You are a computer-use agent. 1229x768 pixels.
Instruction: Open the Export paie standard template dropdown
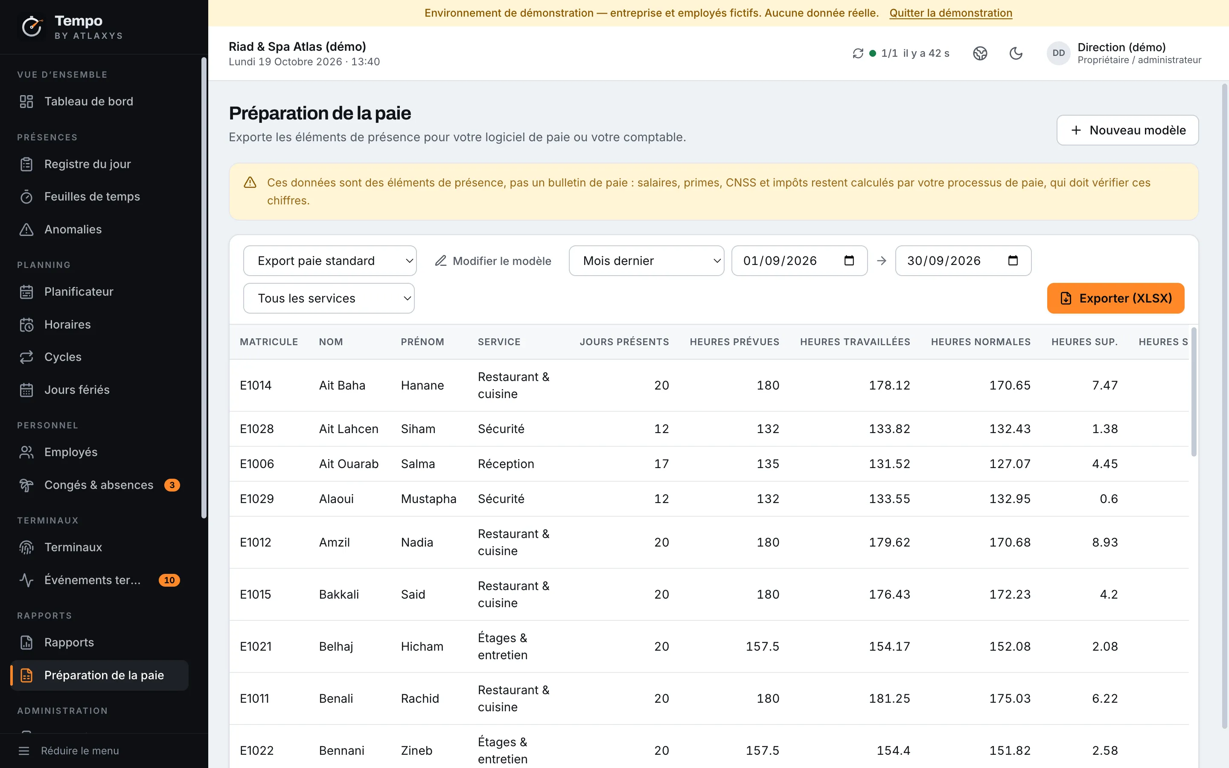[x=330, y=261]
